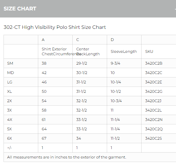Screen dimensions: 176x163
Task: Collapse the SIZE CHART section header
Action: pyautogui.click(x=88, y=9)
